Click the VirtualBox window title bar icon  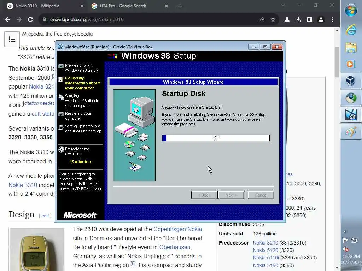60,47
